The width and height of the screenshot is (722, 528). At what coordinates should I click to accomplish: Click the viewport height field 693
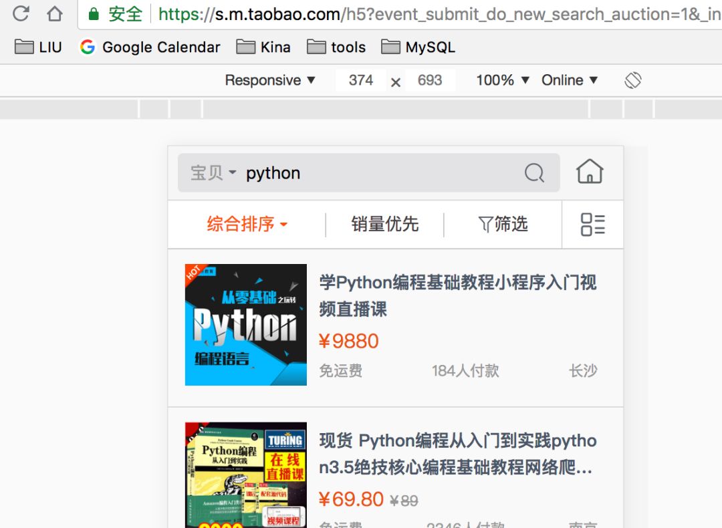430,80
